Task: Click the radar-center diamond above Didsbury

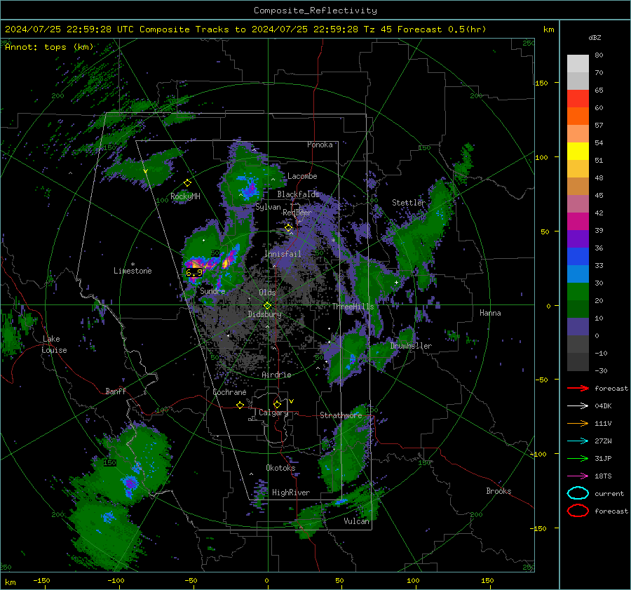Action: (x=267, y=306)
